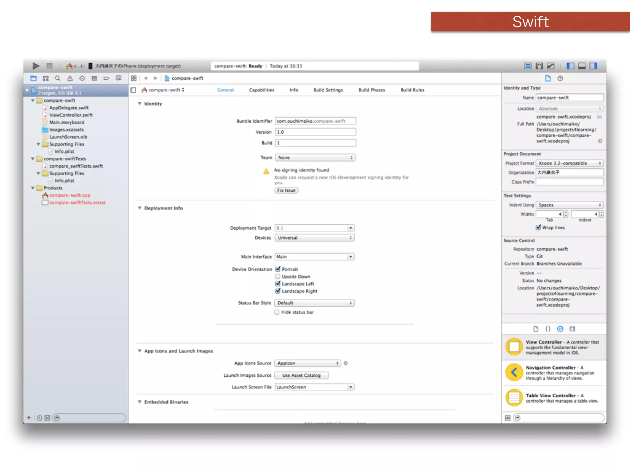The image size is (630, 472).
Task: Show Quick Help inspector
Action: [560, 78]
